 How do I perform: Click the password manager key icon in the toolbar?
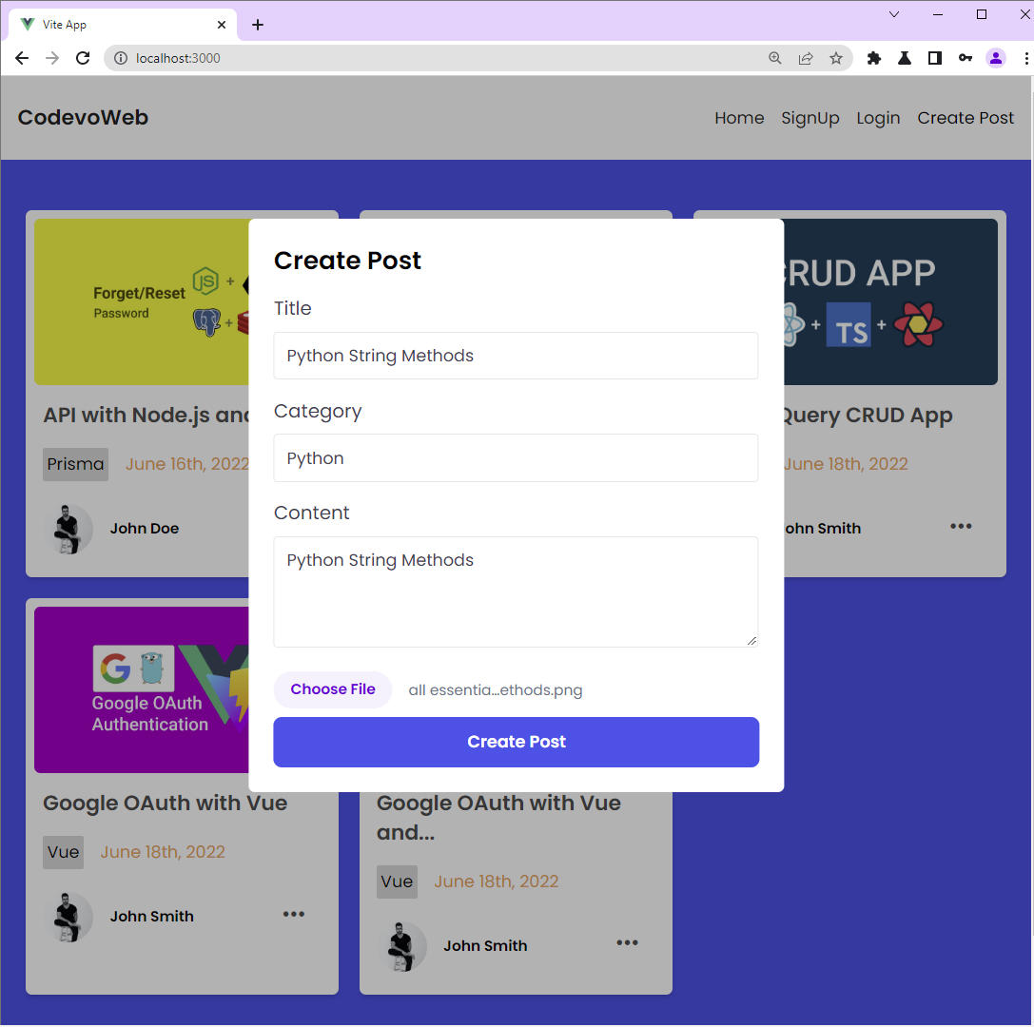965,58
